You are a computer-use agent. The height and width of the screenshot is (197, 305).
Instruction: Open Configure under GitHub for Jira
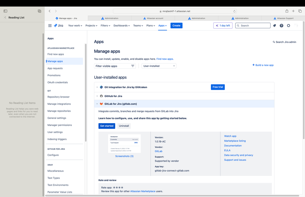tap(53, 155)
